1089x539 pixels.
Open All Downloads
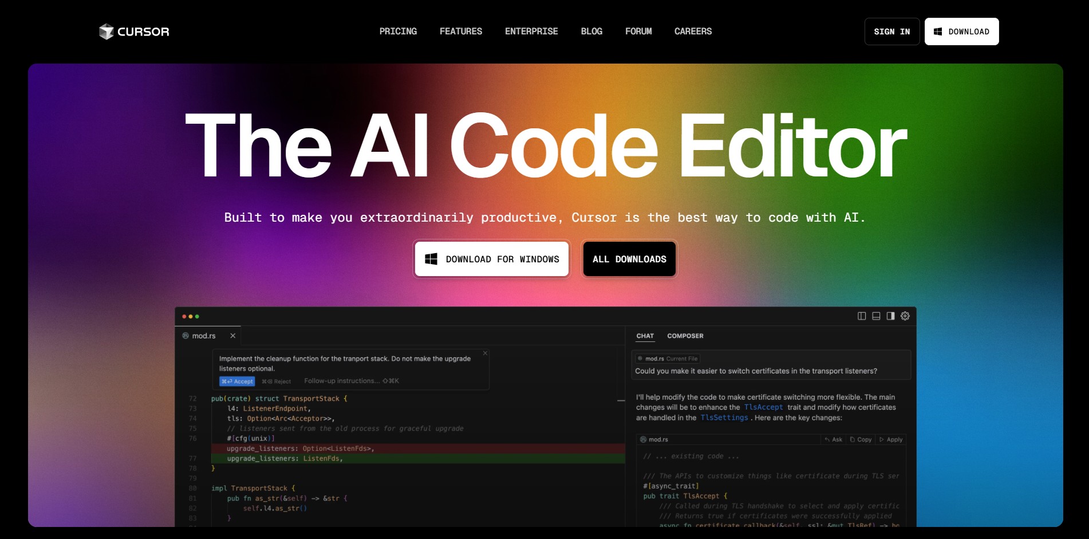[629, 259]
